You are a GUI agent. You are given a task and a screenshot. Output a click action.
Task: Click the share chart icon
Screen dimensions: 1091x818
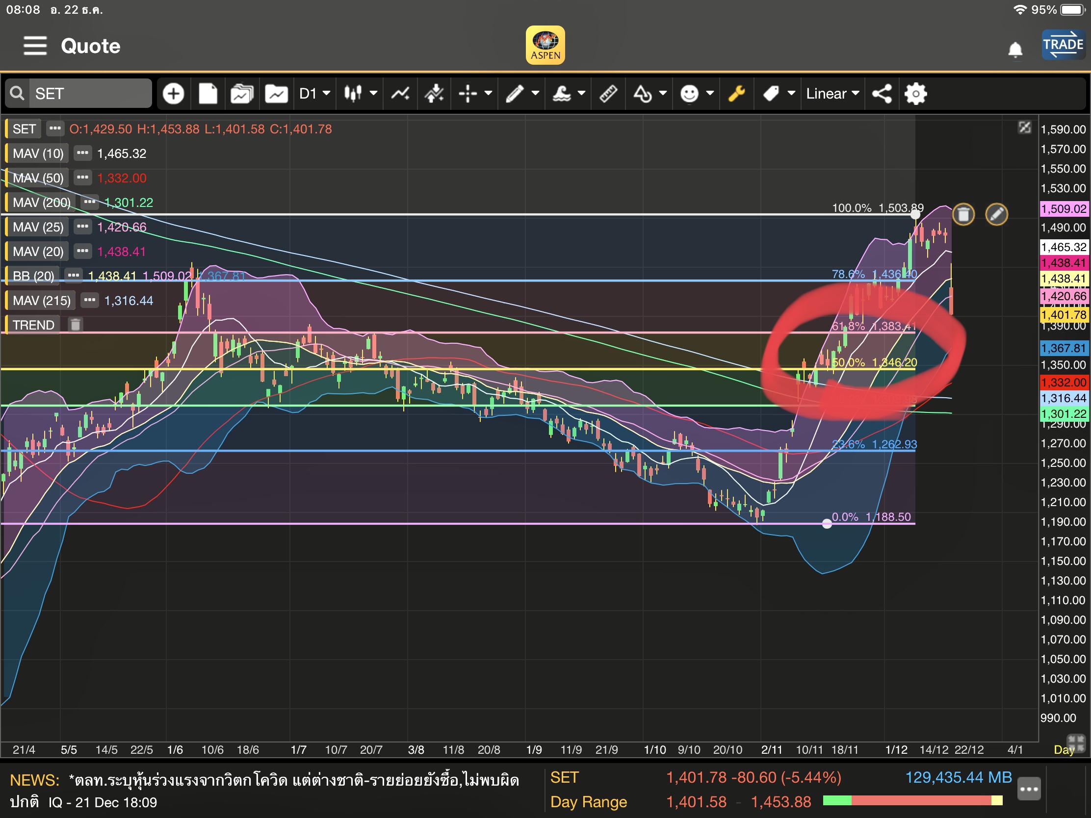tap(882, 94)
